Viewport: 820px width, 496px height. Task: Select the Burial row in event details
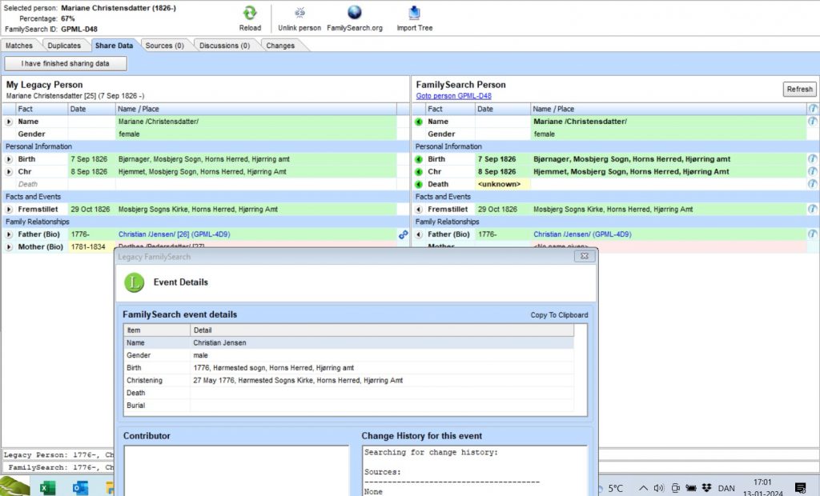click(x=349, y=406)
